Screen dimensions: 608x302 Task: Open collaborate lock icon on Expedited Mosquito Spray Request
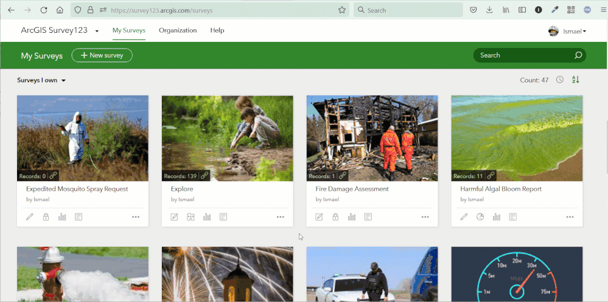(x=46, y=217)
